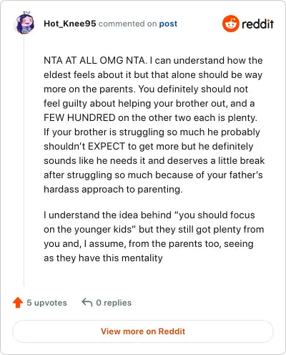Click the Reddit Snoo logo icon

[230, 24]
